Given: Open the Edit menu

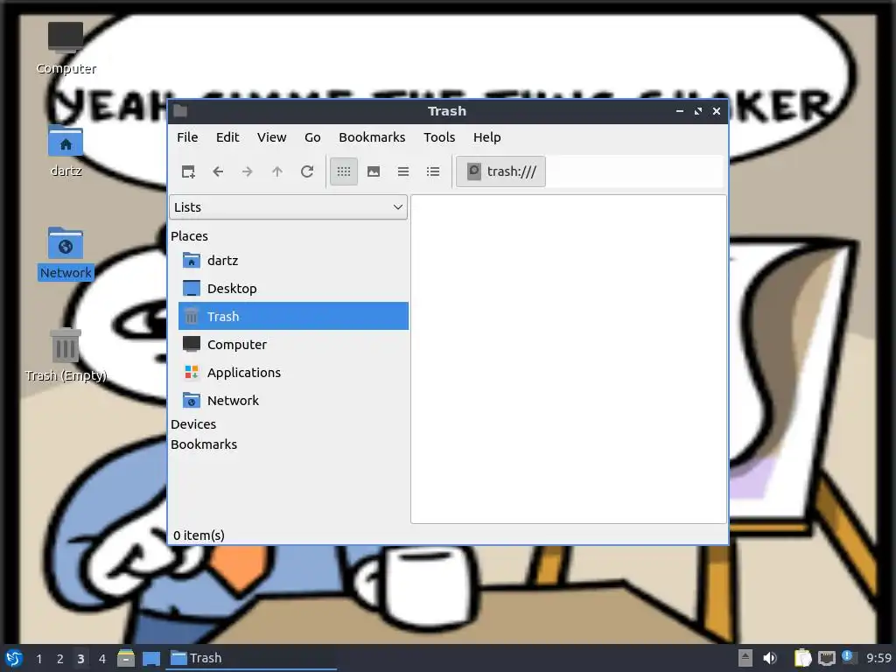Looking at the screenshot, I should (x=227, y=137).
